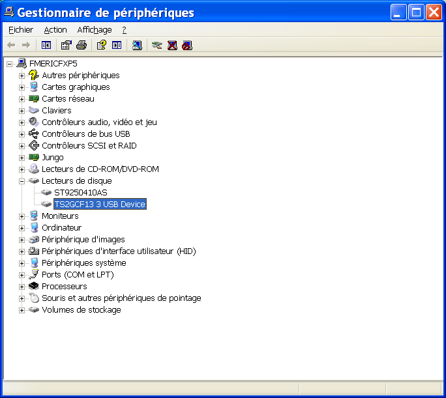Click the yellow question-mark icon of Autres périphériques

tap(34, 76)
